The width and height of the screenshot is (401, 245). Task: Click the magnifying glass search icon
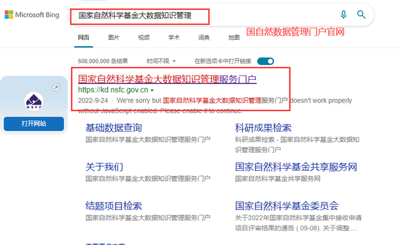[x=361, y=15]
